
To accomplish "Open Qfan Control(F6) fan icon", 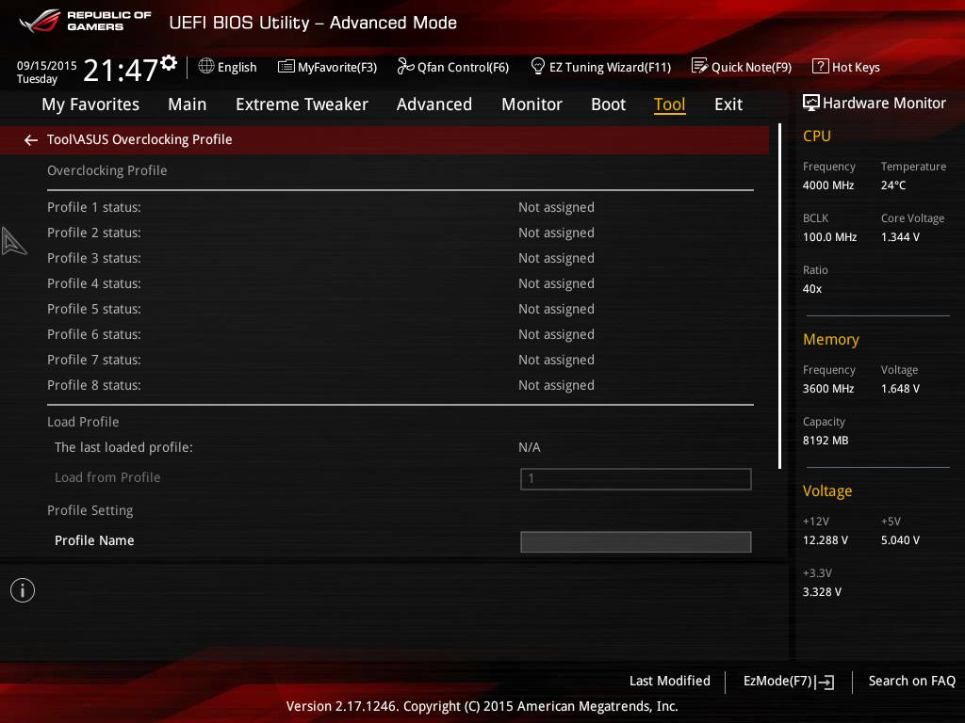I will pyautogui.click(x=405, y=66).
